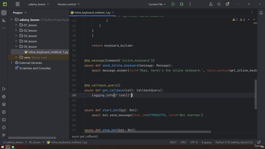Go to previous highlighted error arrow
Image resolution: width=265 pixels, height=149 pixels.
click(249, 19)
